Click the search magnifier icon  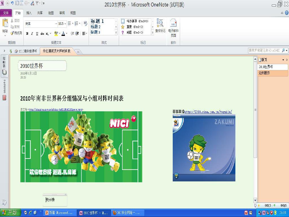pyautogui.click(x=283, y=50)
